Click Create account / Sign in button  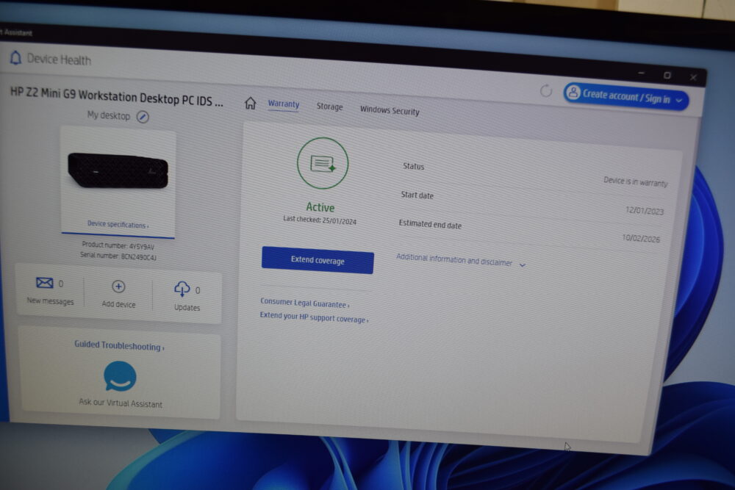(625, 96)
